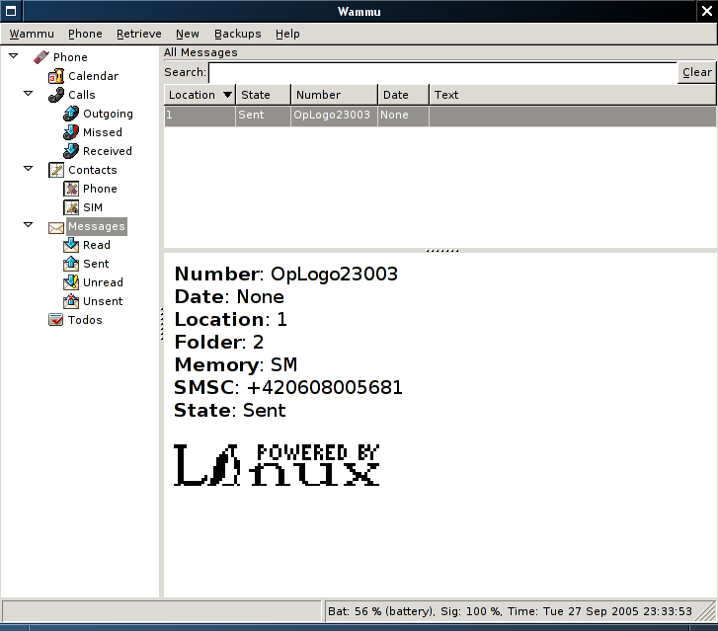The width and height of the screenshot is (718, 631).
Task: Collapse the Calls tree branch
Action: pyautogui.click(x=28, y=94)
